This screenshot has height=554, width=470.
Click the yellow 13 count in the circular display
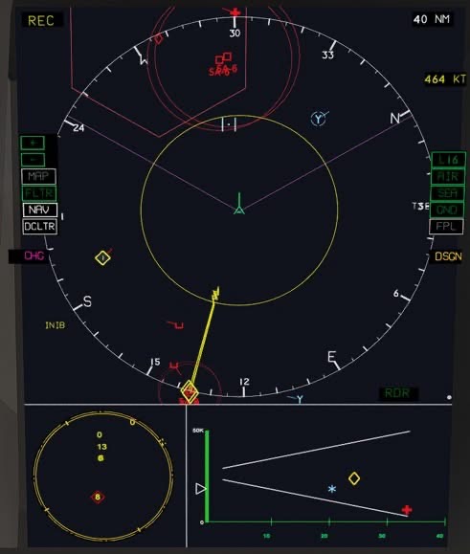point(101,447)
